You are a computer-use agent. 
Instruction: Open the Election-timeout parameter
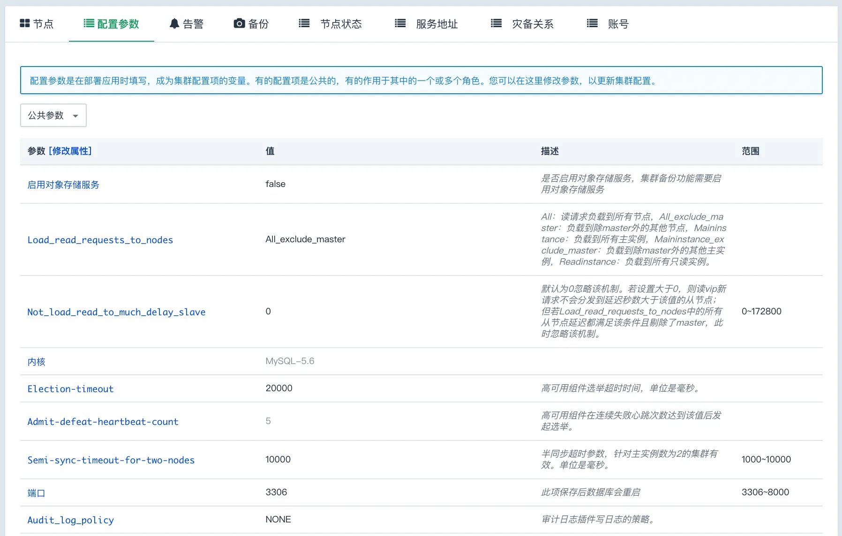[70, 389]
